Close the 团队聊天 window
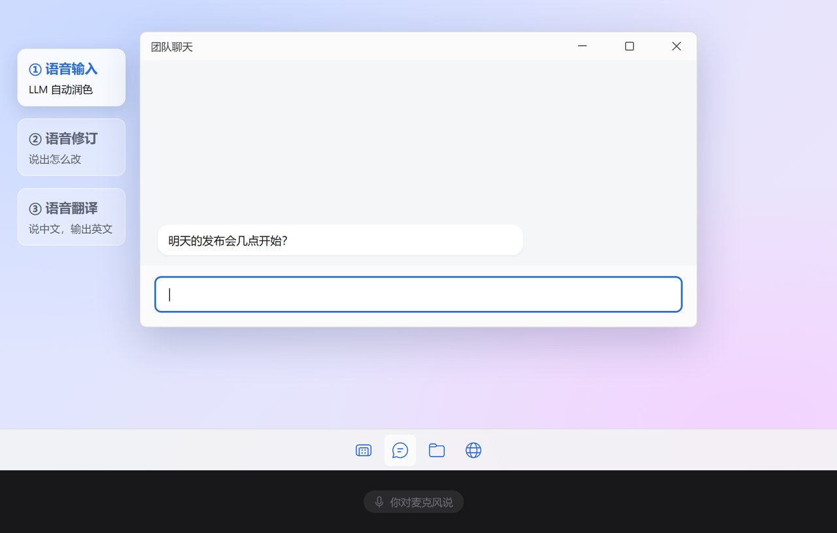Image resolution: width=837 pixels, height=533 pixels. tap(677, 46)
